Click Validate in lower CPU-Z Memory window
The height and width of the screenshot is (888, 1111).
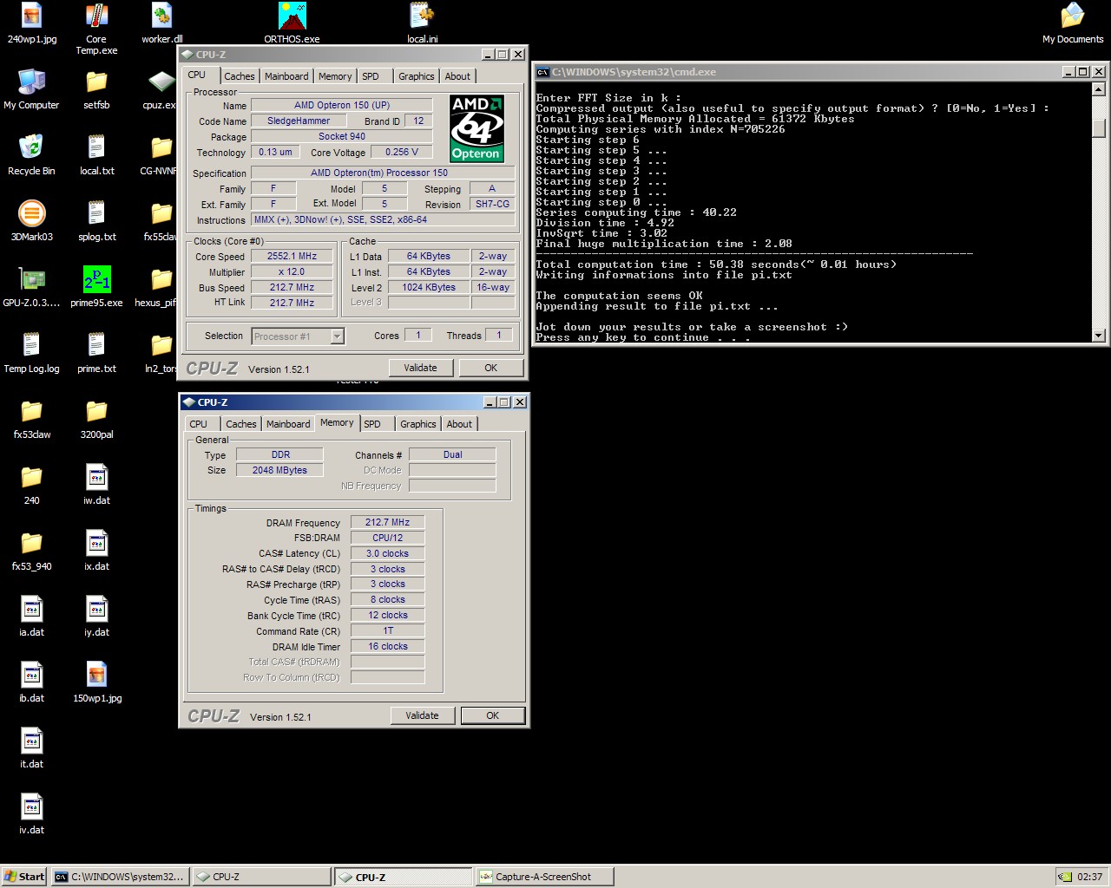pos(422,715)
